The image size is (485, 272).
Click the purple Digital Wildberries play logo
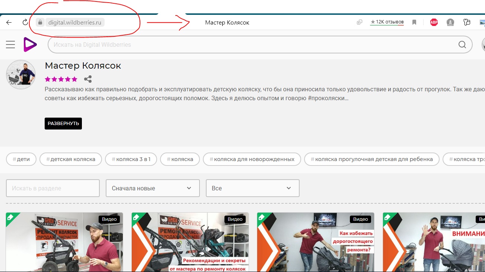30,45
